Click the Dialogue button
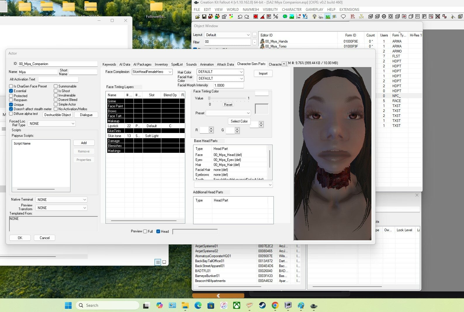Screen dimensions: 464x312 (86, 115)
